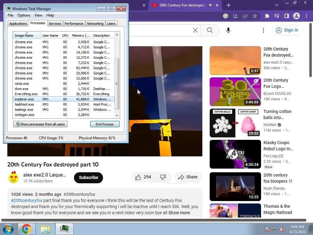Click the Subscribe button
This screenshot has width=313, height=235.
click(x=88, y=177)
